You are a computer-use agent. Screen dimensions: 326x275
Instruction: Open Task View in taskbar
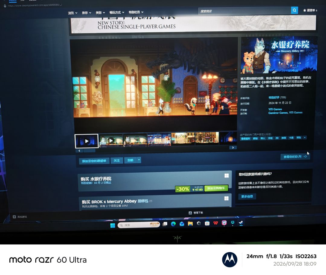click(165, 224)
